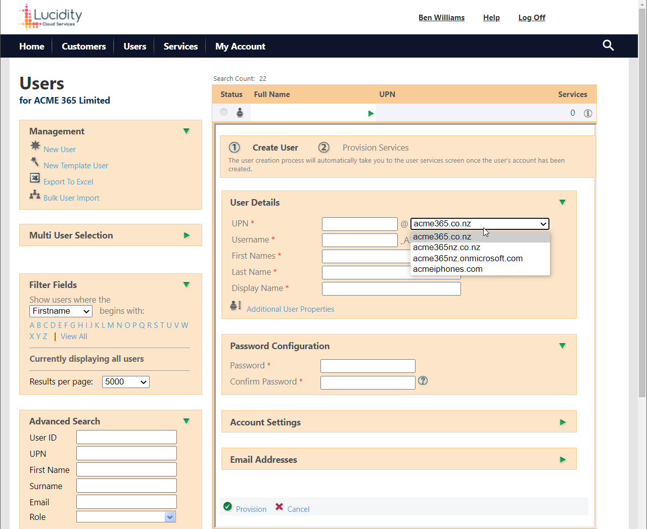Click the green play arrow in user row
The height and width of the screenshot is (529, 647).
[x=371, y=114]
